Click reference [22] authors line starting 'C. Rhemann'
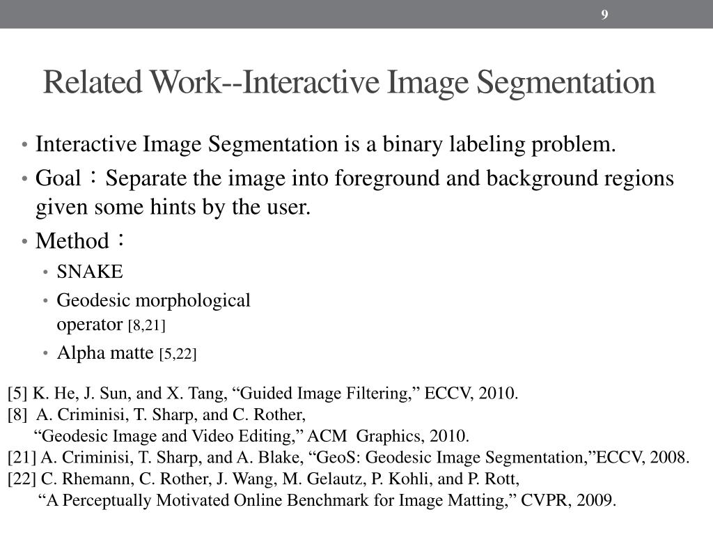The image size is (713, 535). pos(264,479)
